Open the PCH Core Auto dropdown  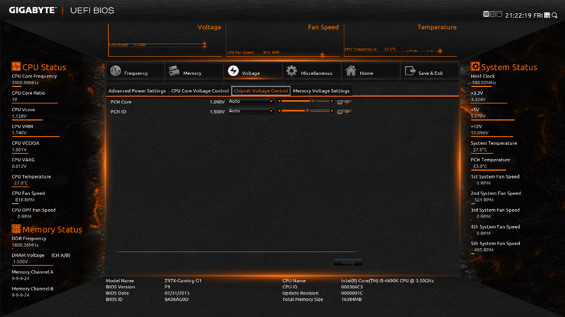coord(251,101)
